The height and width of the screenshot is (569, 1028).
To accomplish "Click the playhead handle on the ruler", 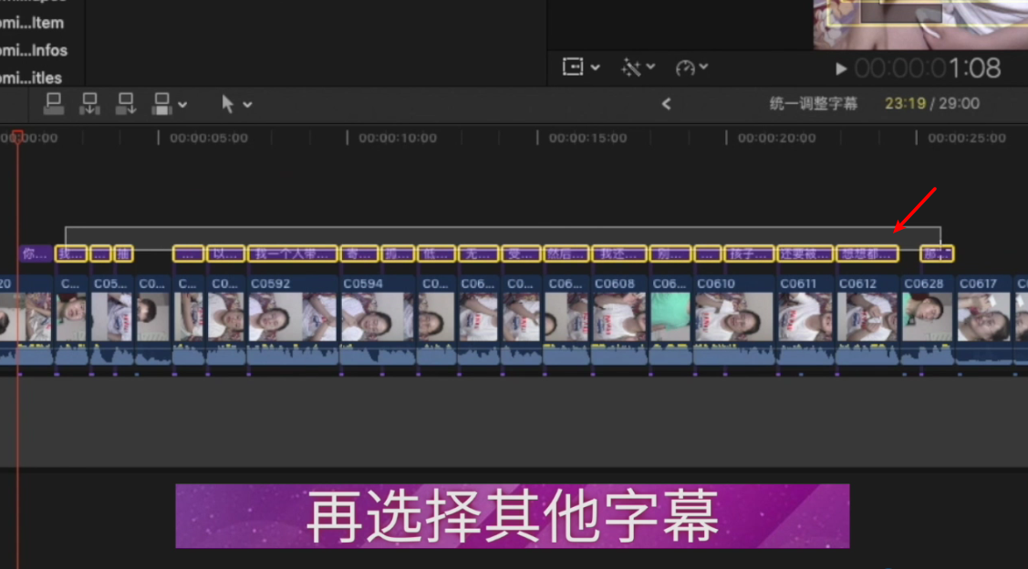I will point(17,136).
